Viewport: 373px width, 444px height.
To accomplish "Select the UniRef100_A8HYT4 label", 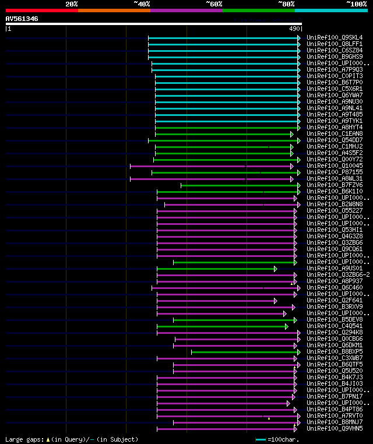I will 335,127.
